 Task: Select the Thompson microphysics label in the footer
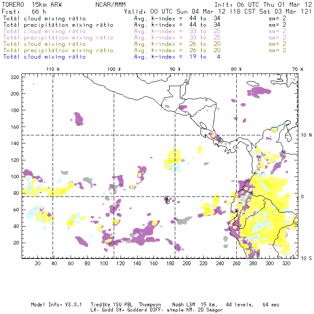[x=149, y=305]
